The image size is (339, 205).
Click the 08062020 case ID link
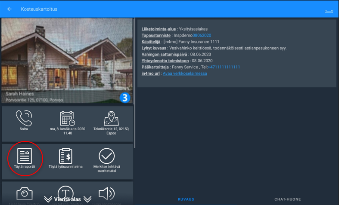[x=202, y=35]
